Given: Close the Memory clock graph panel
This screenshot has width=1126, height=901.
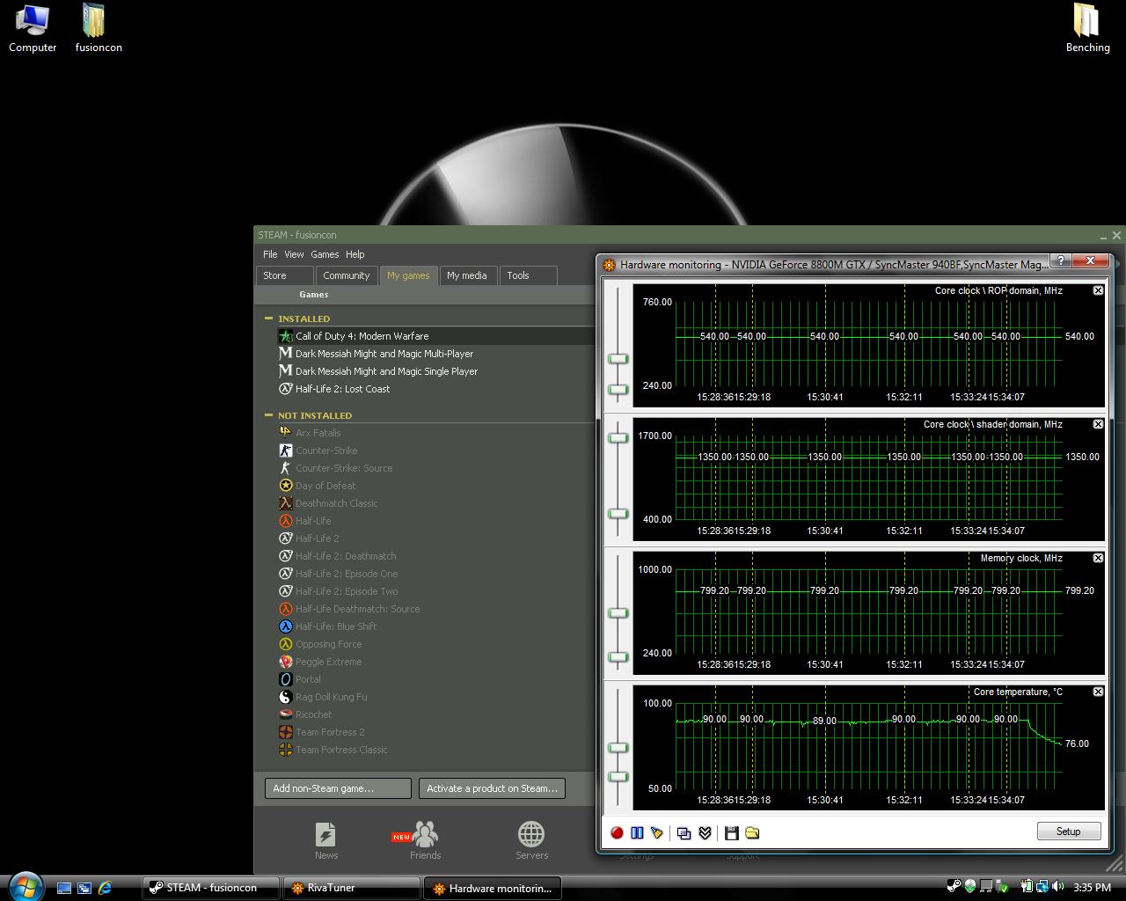Looking at the screenshot, I should point(1098,558).
